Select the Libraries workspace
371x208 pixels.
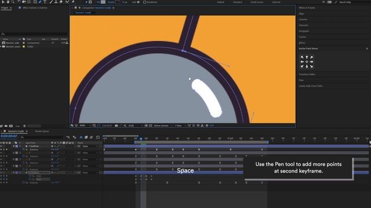[x=276, y=2]
